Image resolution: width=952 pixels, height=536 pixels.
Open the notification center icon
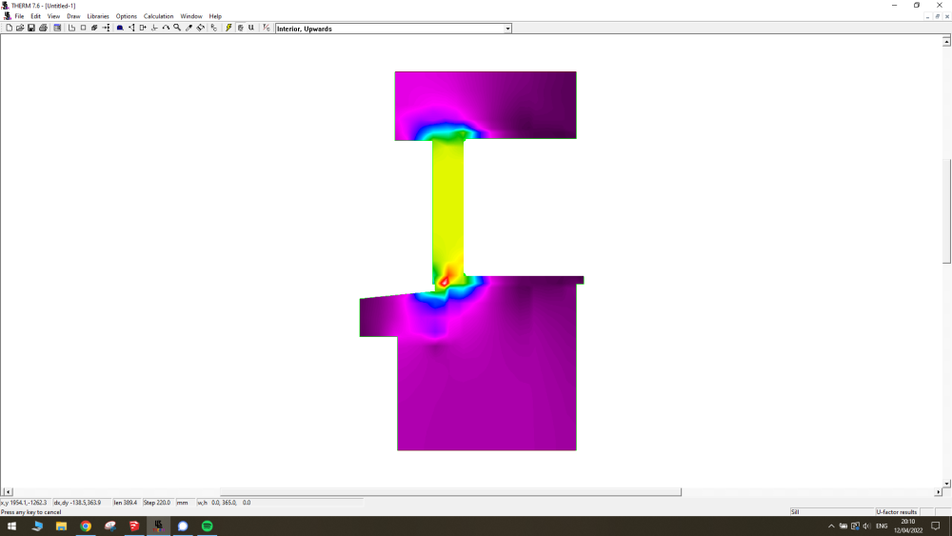click(936, 526)
